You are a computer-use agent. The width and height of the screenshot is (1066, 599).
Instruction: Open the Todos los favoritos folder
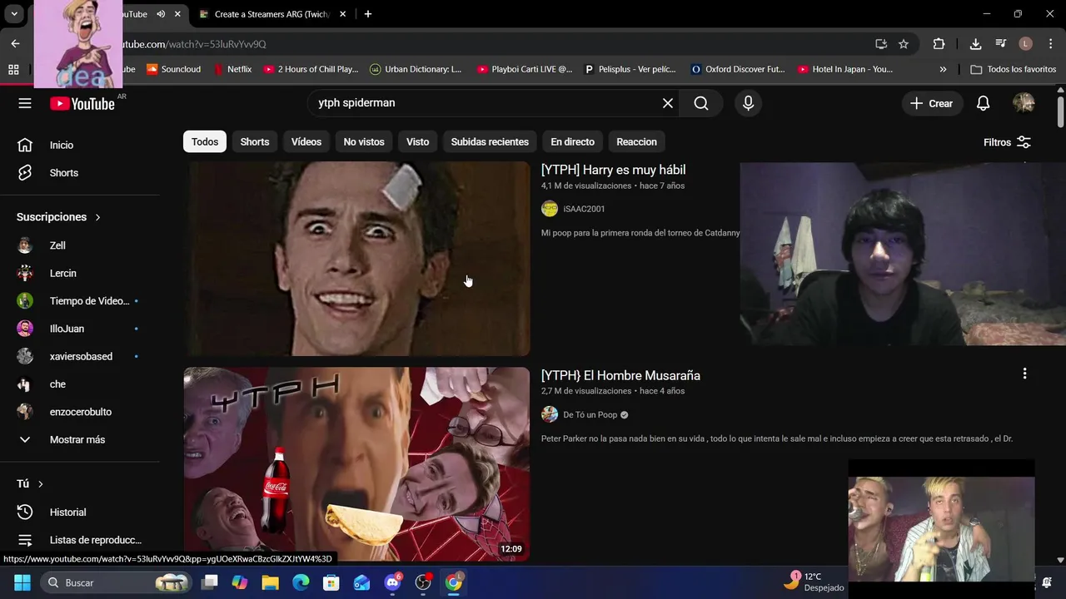[x=1014, y=69]
